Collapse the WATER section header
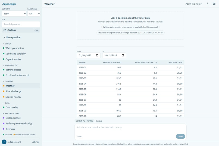 (x=7, y=44)
